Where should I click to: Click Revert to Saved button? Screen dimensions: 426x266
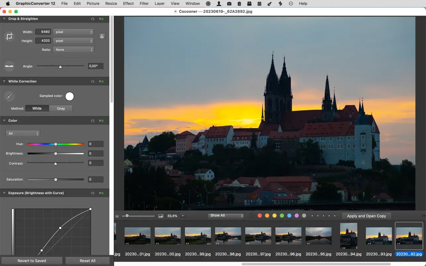32,261
